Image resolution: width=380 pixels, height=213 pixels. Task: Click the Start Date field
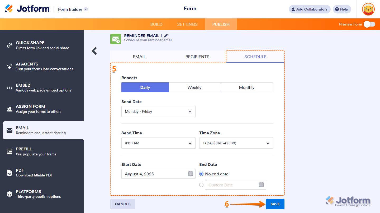tap(158, 174)
